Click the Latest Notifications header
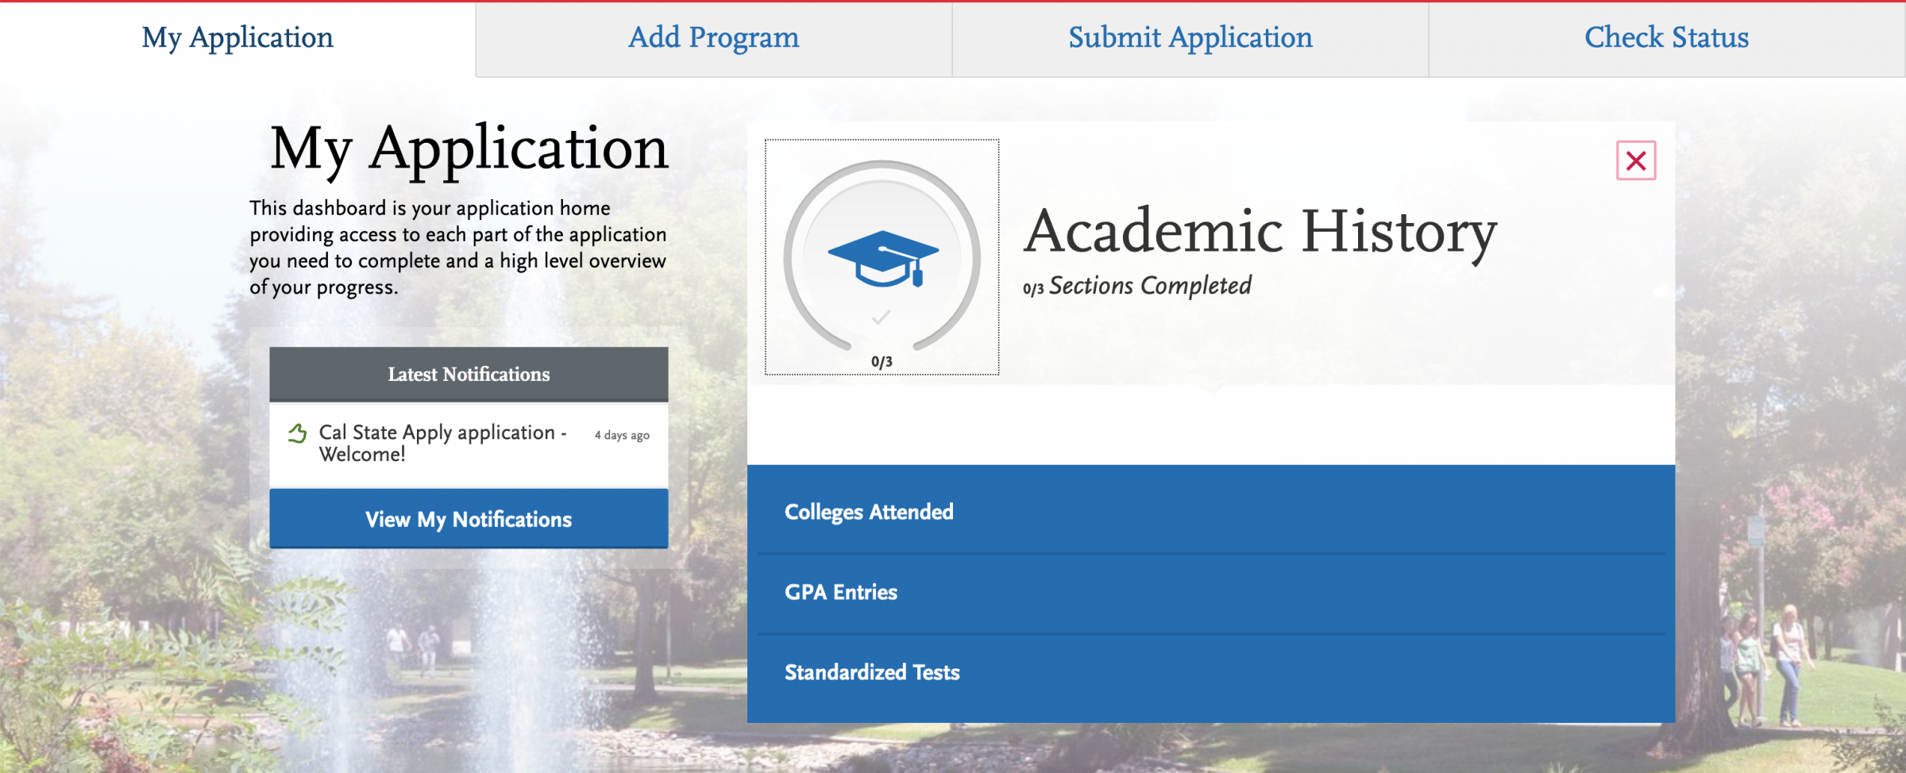 click(x=468, y=374)
